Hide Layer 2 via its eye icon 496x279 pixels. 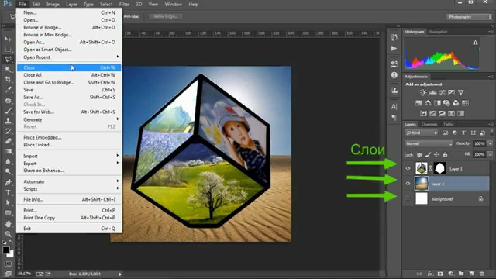click(408, 184)
